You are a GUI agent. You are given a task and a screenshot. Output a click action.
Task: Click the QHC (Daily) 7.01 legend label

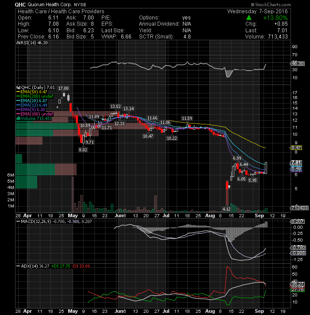[x=35, y=88]
